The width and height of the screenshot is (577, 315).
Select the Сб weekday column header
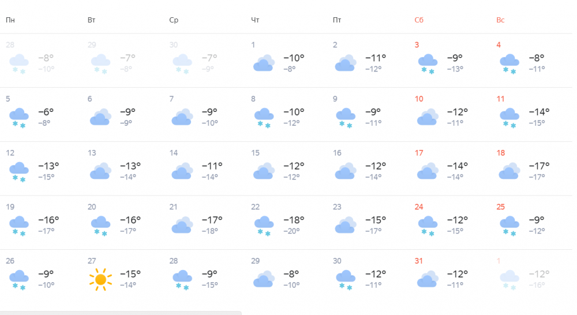coord(419,20)
